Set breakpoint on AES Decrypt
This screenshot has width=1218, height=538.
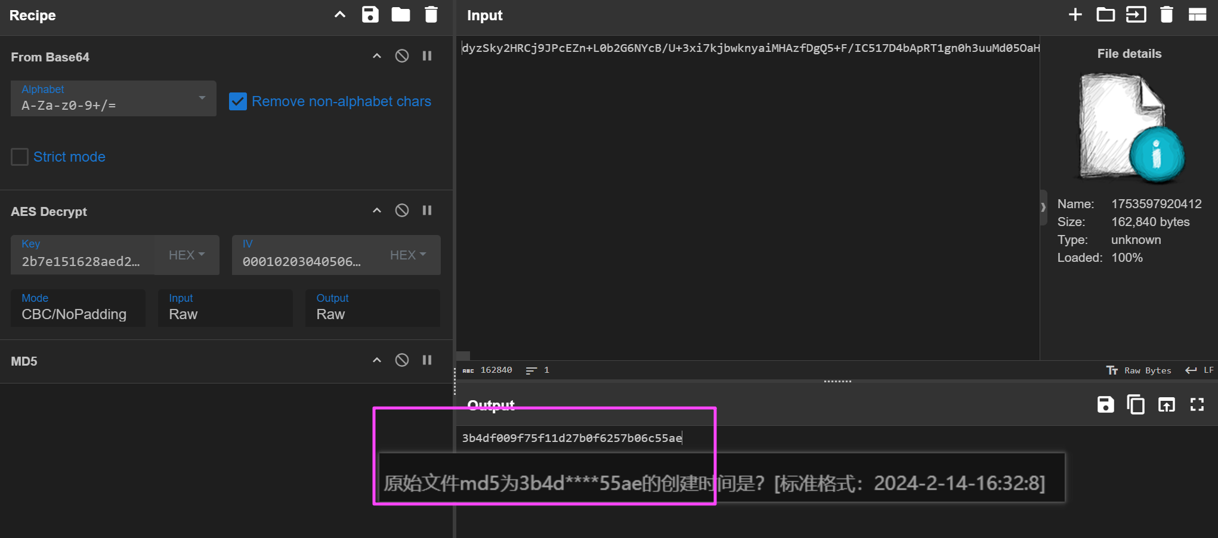427,211
